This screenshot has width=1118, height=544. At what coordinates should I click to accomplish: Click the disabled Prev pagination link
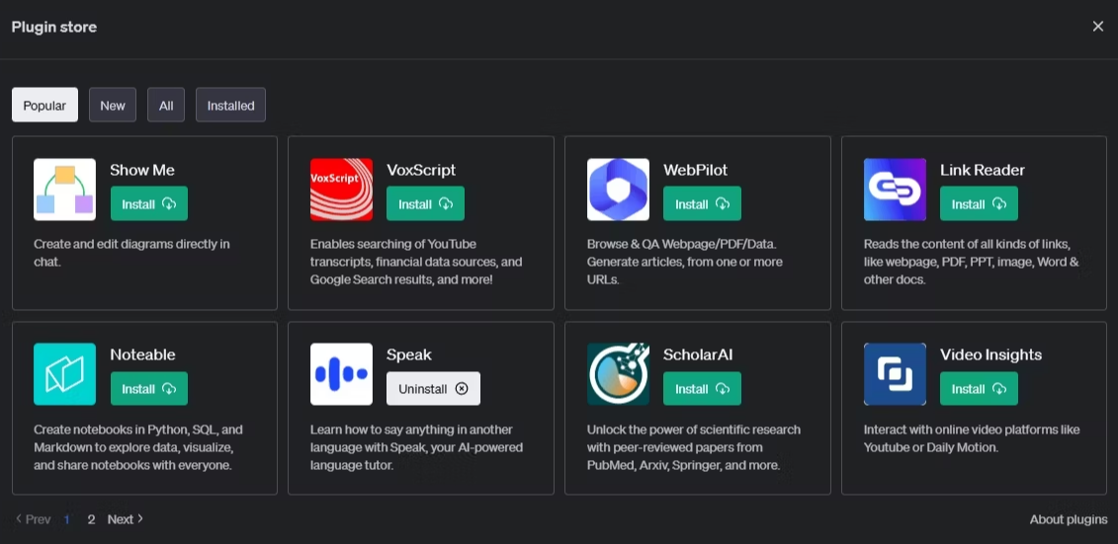33,519
